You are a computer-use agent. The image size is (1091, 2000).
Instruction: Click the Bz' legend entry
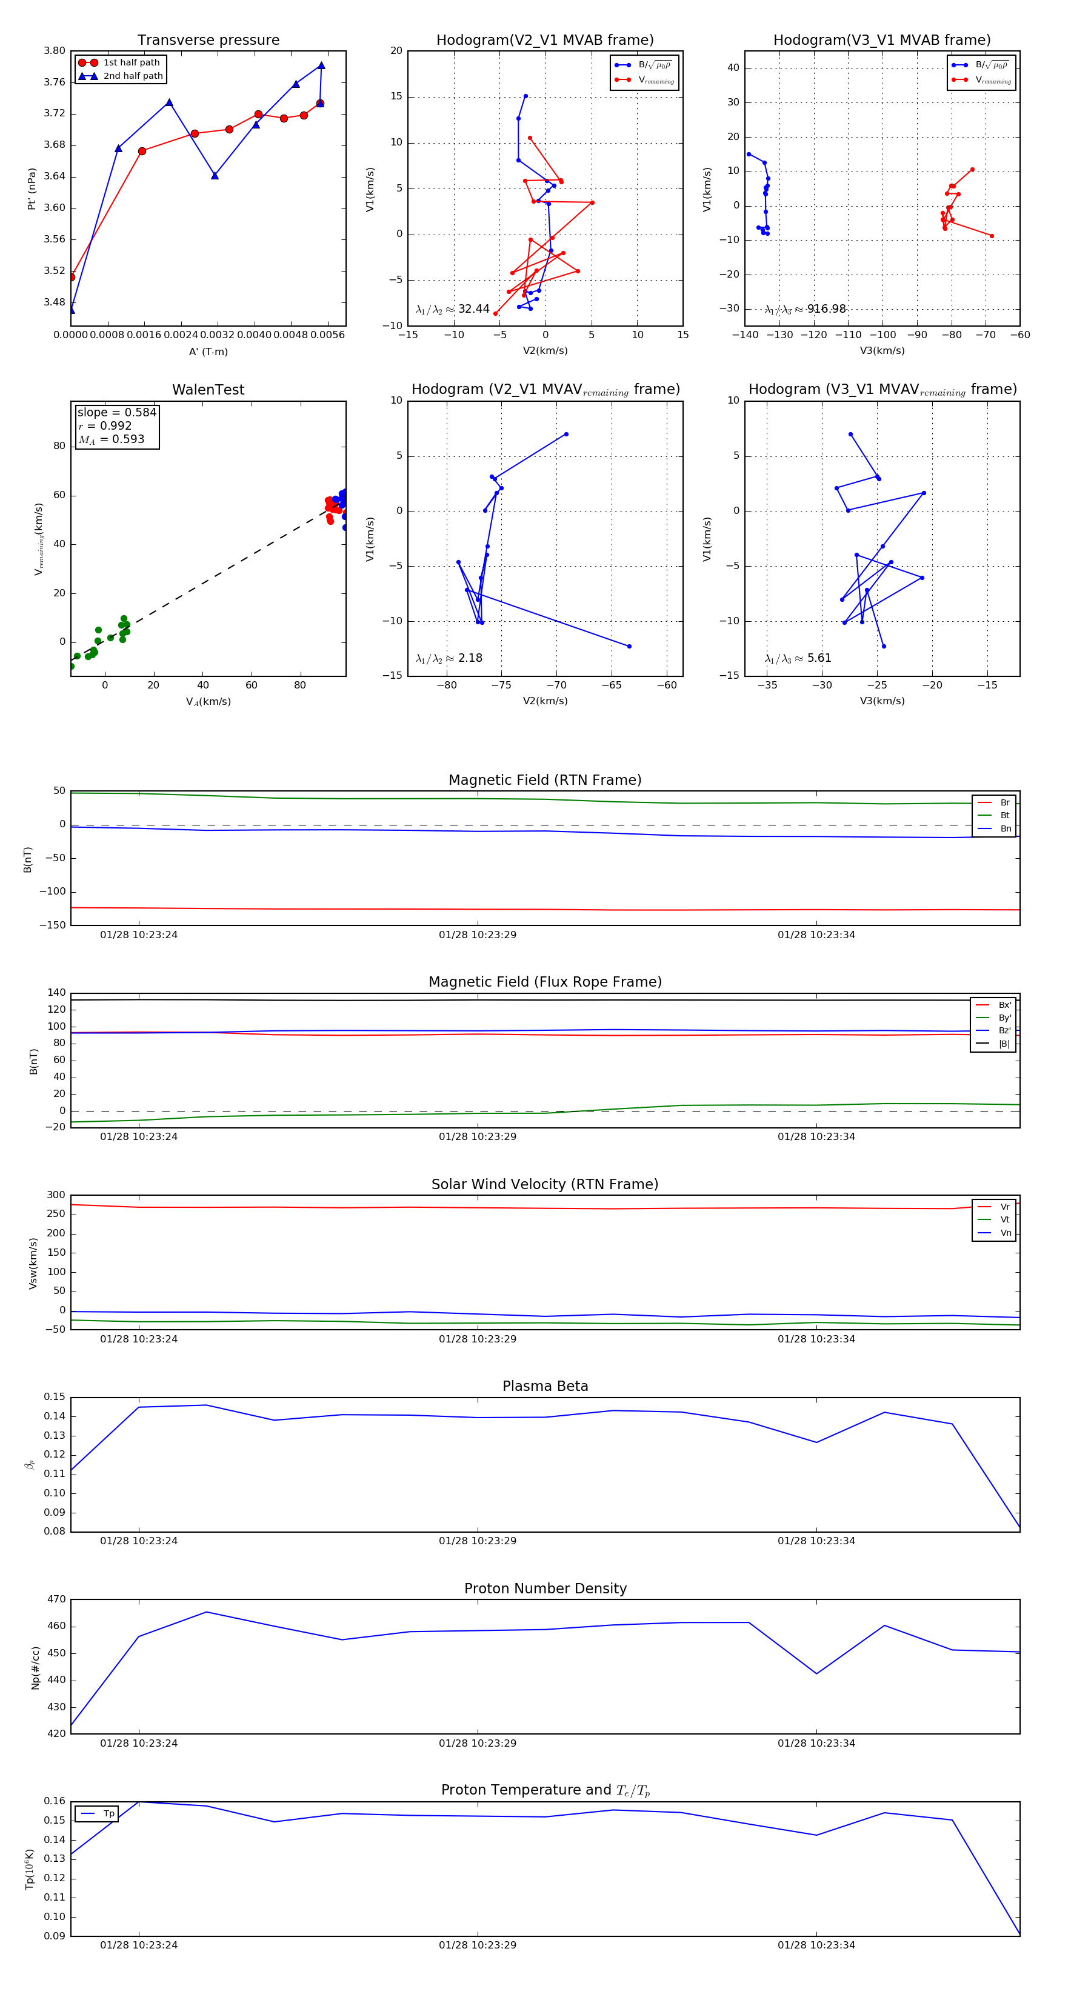point(993,1030)
